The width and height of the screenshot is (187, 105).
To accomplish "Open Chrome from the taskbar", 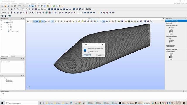I will 79,103.
